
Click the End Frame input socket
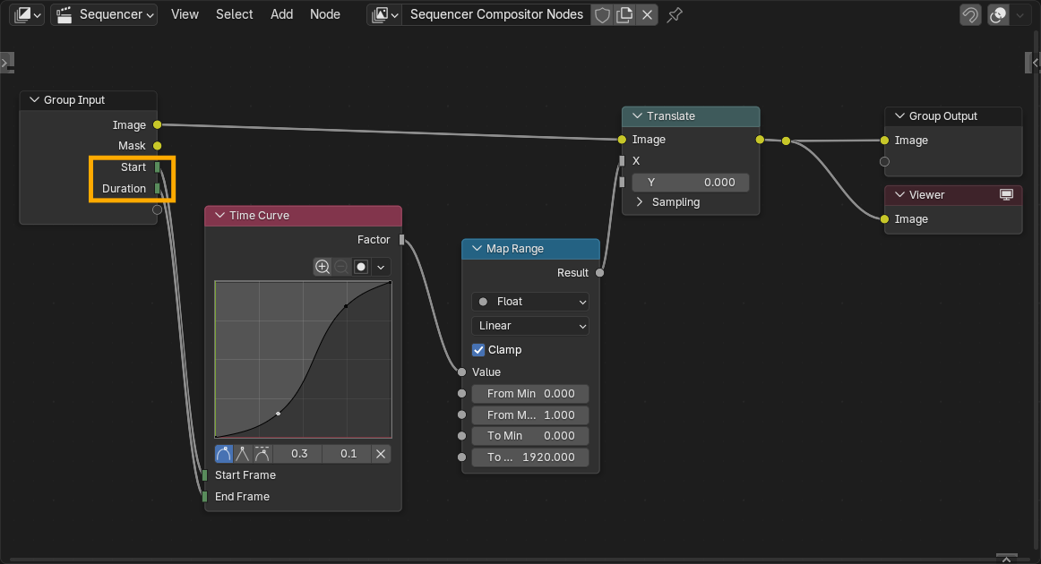pyautogui.click(x=204, y=496)
